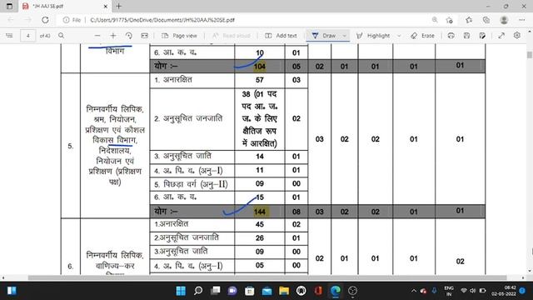This screenshot has width=533, height=300.
Task: Add this page to favorites
Action: point(450,20)
